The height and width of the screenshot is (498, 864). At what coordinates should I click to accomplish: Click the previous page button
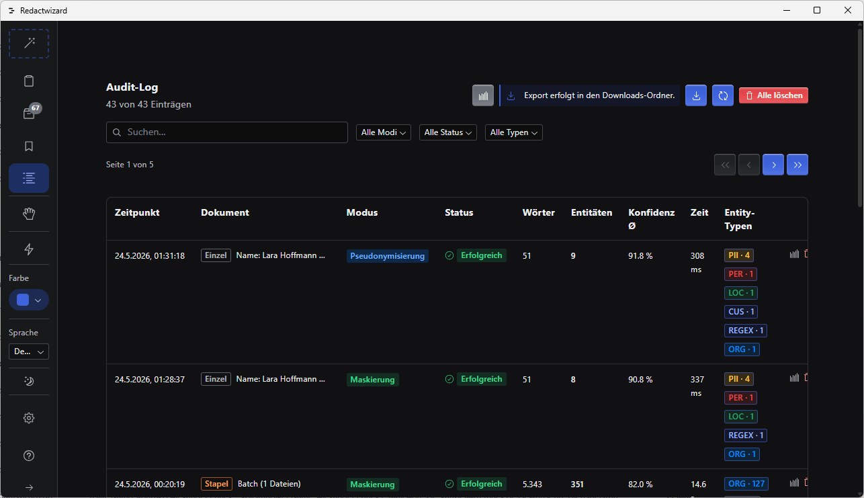coord(749,165)
